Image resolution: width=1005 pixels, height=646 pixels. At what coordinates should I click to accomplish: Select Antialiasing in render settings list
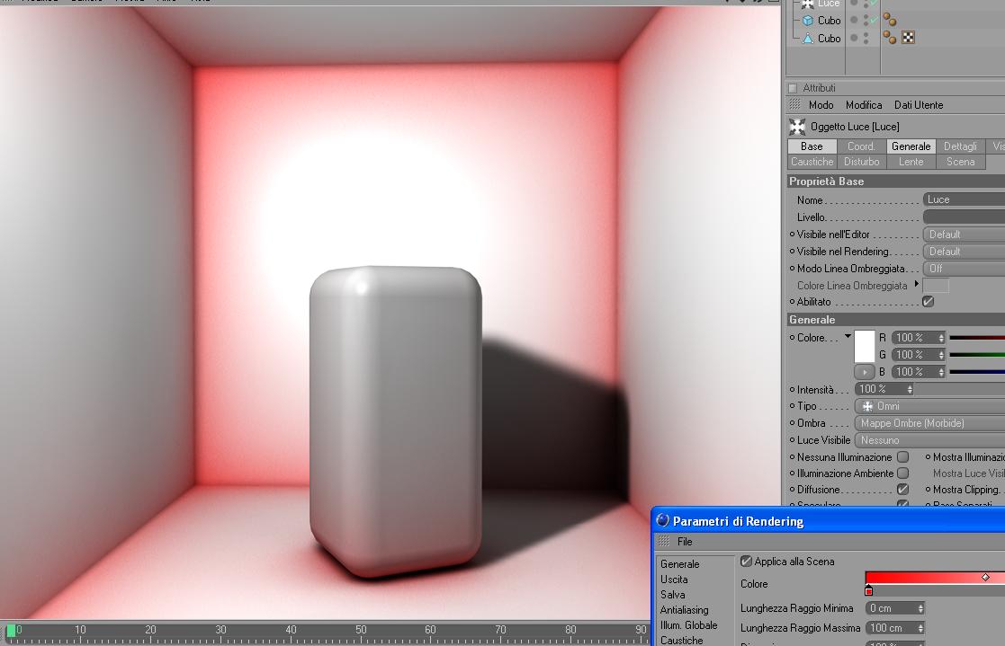pos(684,610)
